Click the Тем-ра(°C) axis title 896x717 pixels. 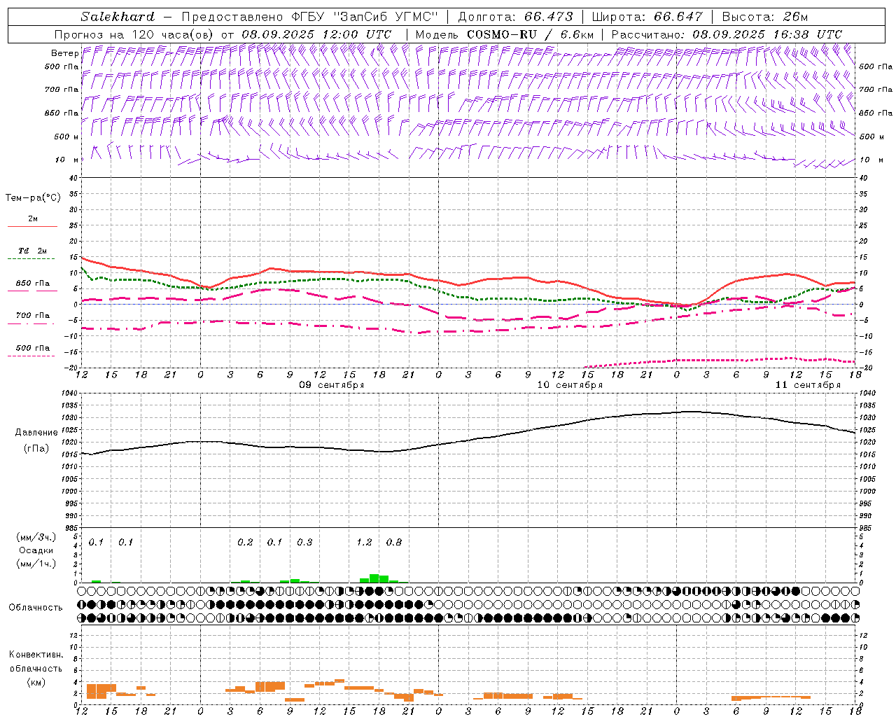pyautogui.click(x=33, y=198)
